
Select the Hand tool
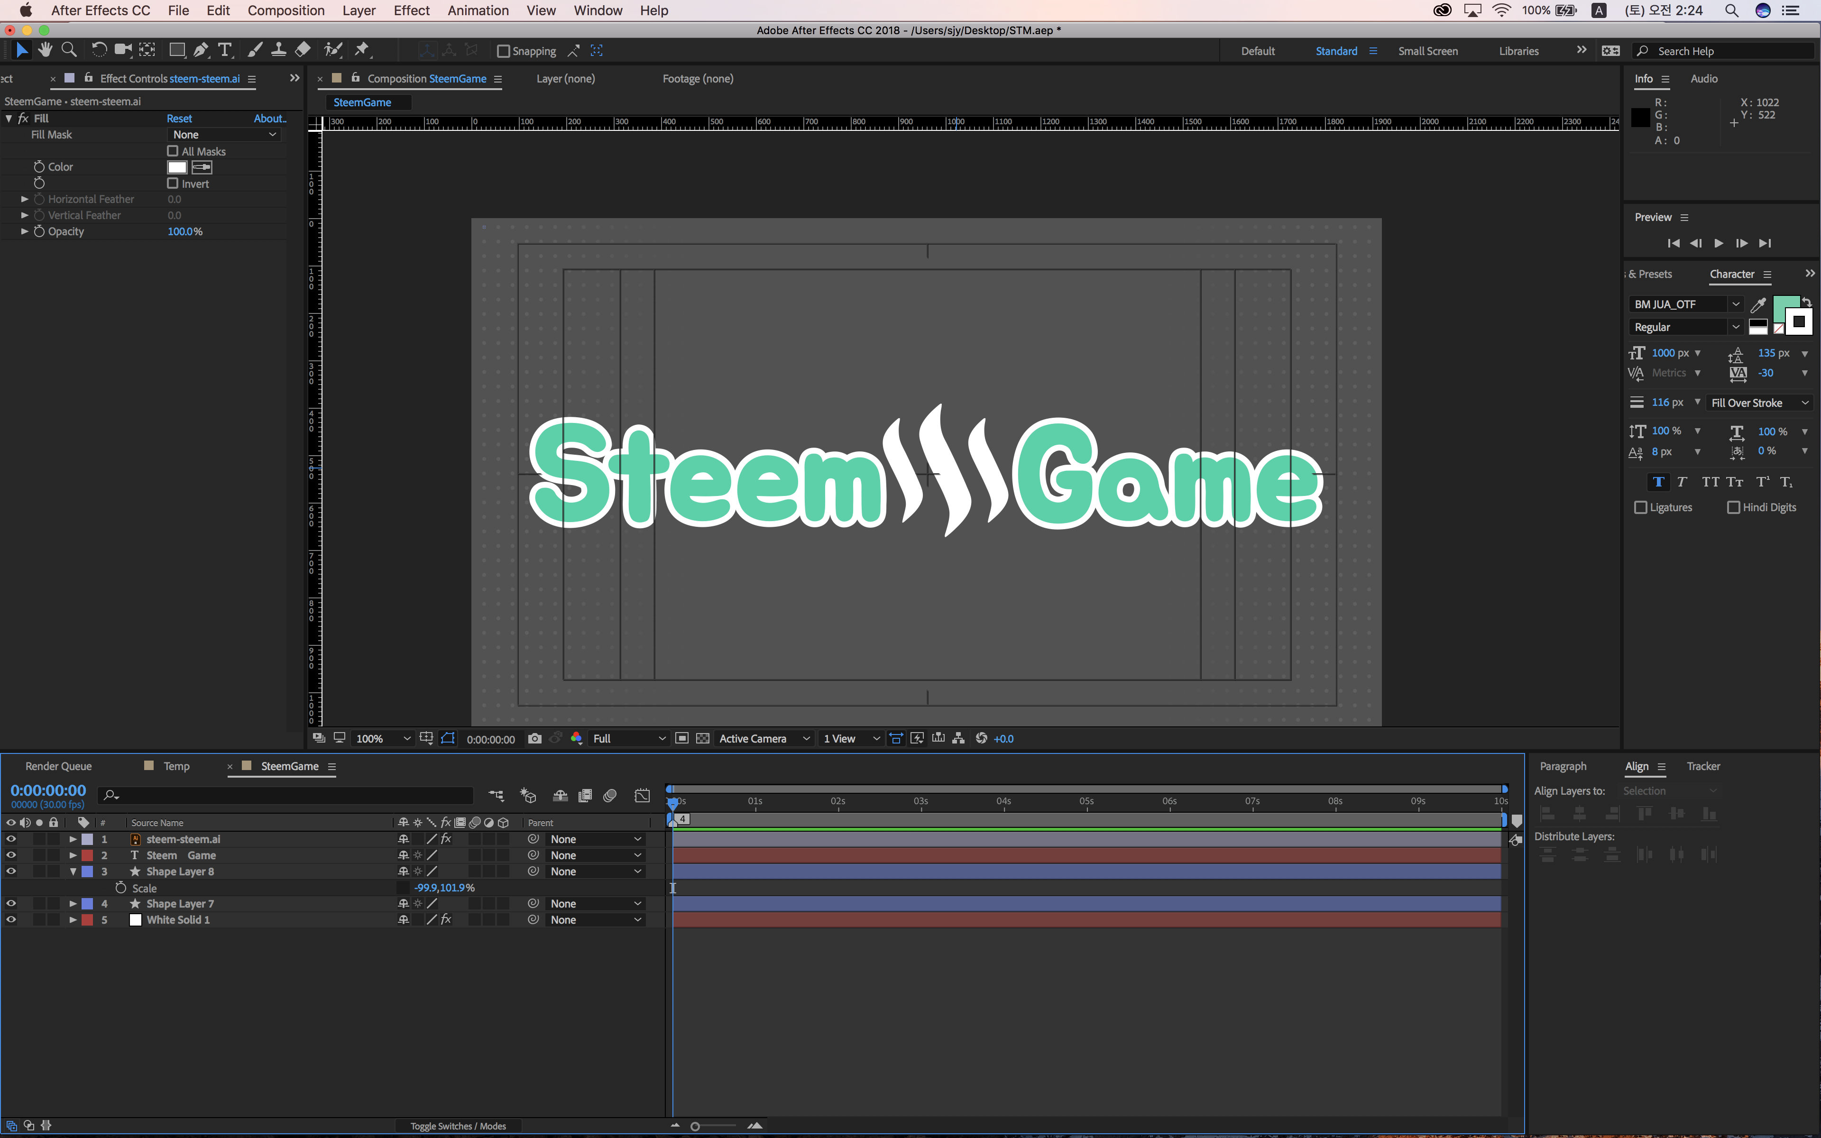coord(45,50)
